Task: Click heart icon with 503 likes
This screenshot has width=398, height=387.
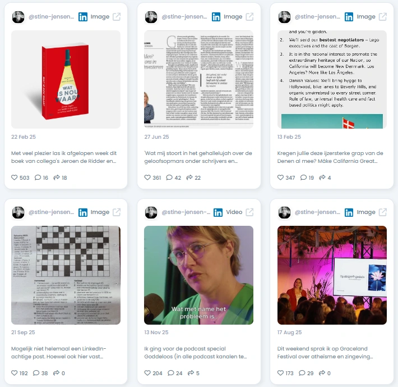Action: point(14,177)
